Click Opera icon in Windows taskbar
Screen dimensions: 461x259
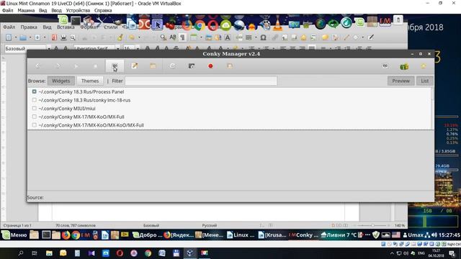pos(120,253)
